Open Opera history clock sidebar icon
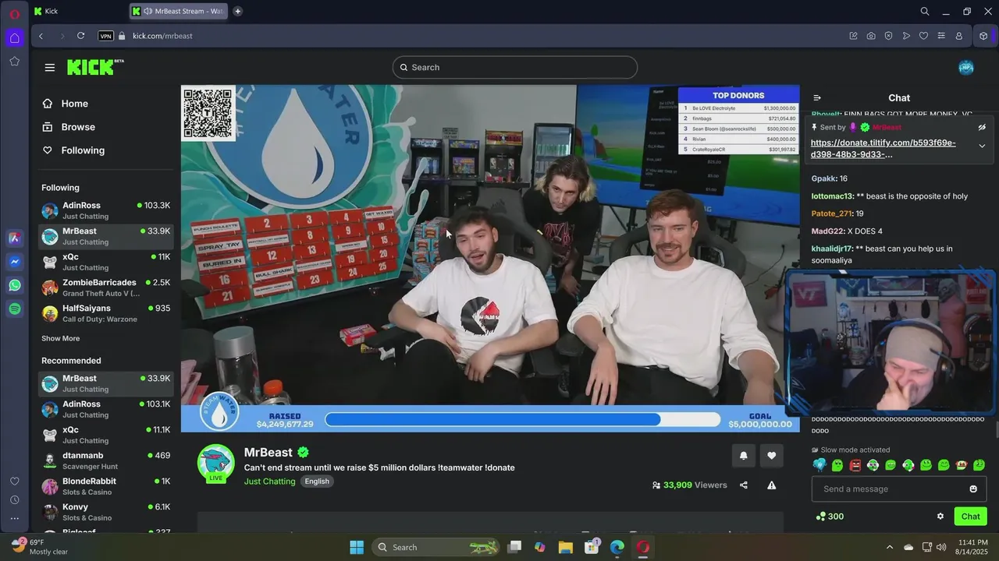Screen dimensions: 999x561 (x=15, y=500)
